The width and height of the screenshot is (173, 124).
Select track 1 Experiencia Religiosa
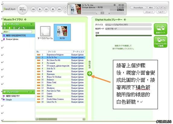pos(60,55)
